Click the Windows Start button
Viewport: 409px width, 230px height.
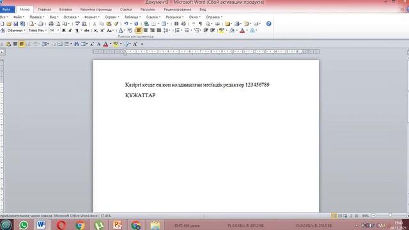coord(6,225)
